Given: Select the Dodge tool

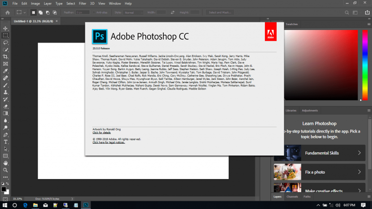Looking at the screenshot, I should pos(5,128).
